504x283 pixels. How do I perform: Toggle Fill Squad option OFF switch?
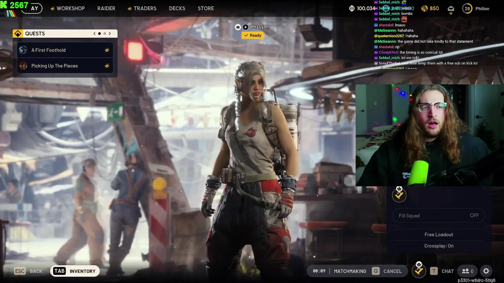(474, 215)
